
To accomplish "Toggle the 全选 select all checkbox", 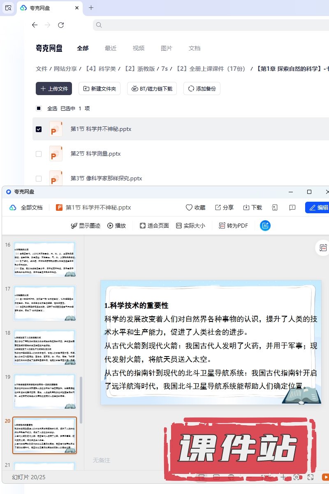I will (x=39, y=108).
